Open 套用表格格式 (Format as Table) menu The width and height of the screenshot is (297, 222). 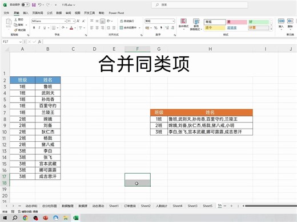click(196, 24)
